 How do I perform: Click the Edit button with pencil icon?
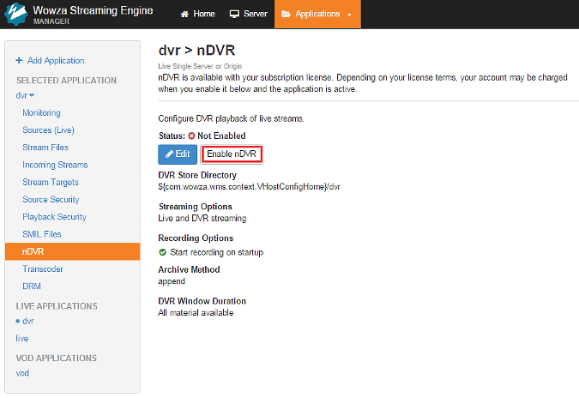(x=178, y=154)
